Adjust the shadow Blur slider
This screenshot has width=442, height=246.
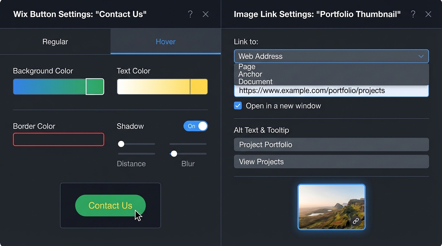tap(174, 154)
